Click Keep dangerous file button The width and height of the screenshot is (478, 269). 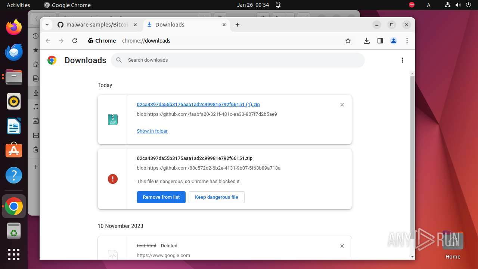[x=217, y=197]
